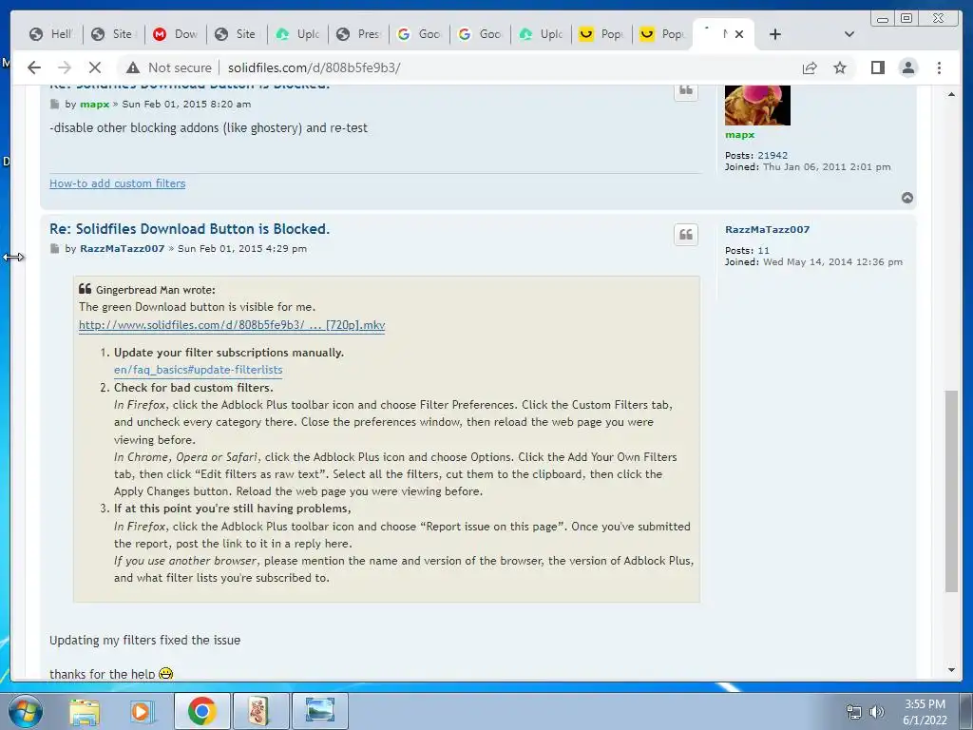The height and width of the screenshot is (730, 973).
Task: Click the volume speaker tray icon
Action: click(876, 712)
